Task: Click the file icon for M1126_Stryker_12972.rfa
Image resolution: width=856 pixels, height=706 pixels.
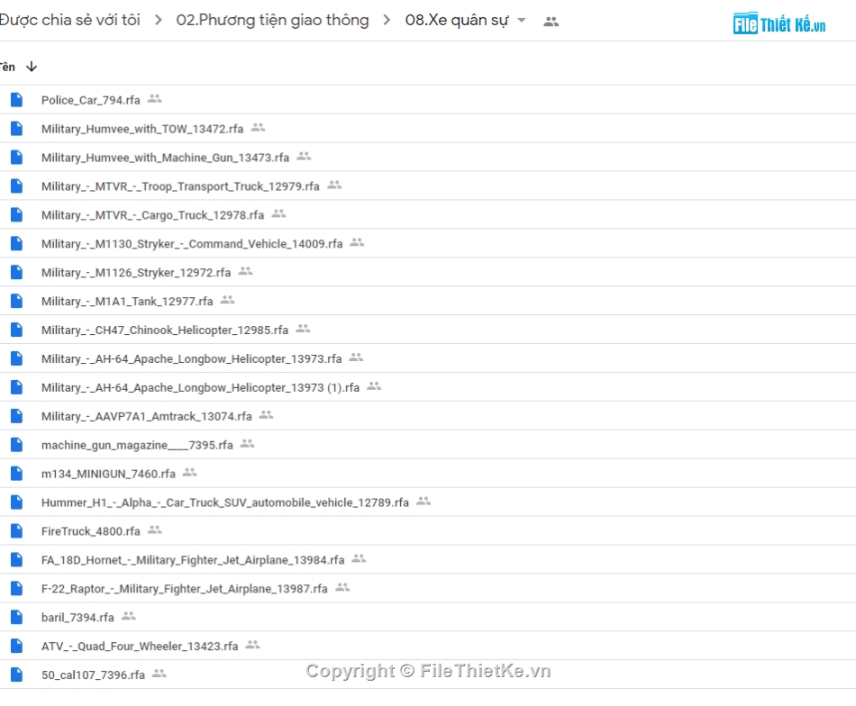Action: [17, 272]
